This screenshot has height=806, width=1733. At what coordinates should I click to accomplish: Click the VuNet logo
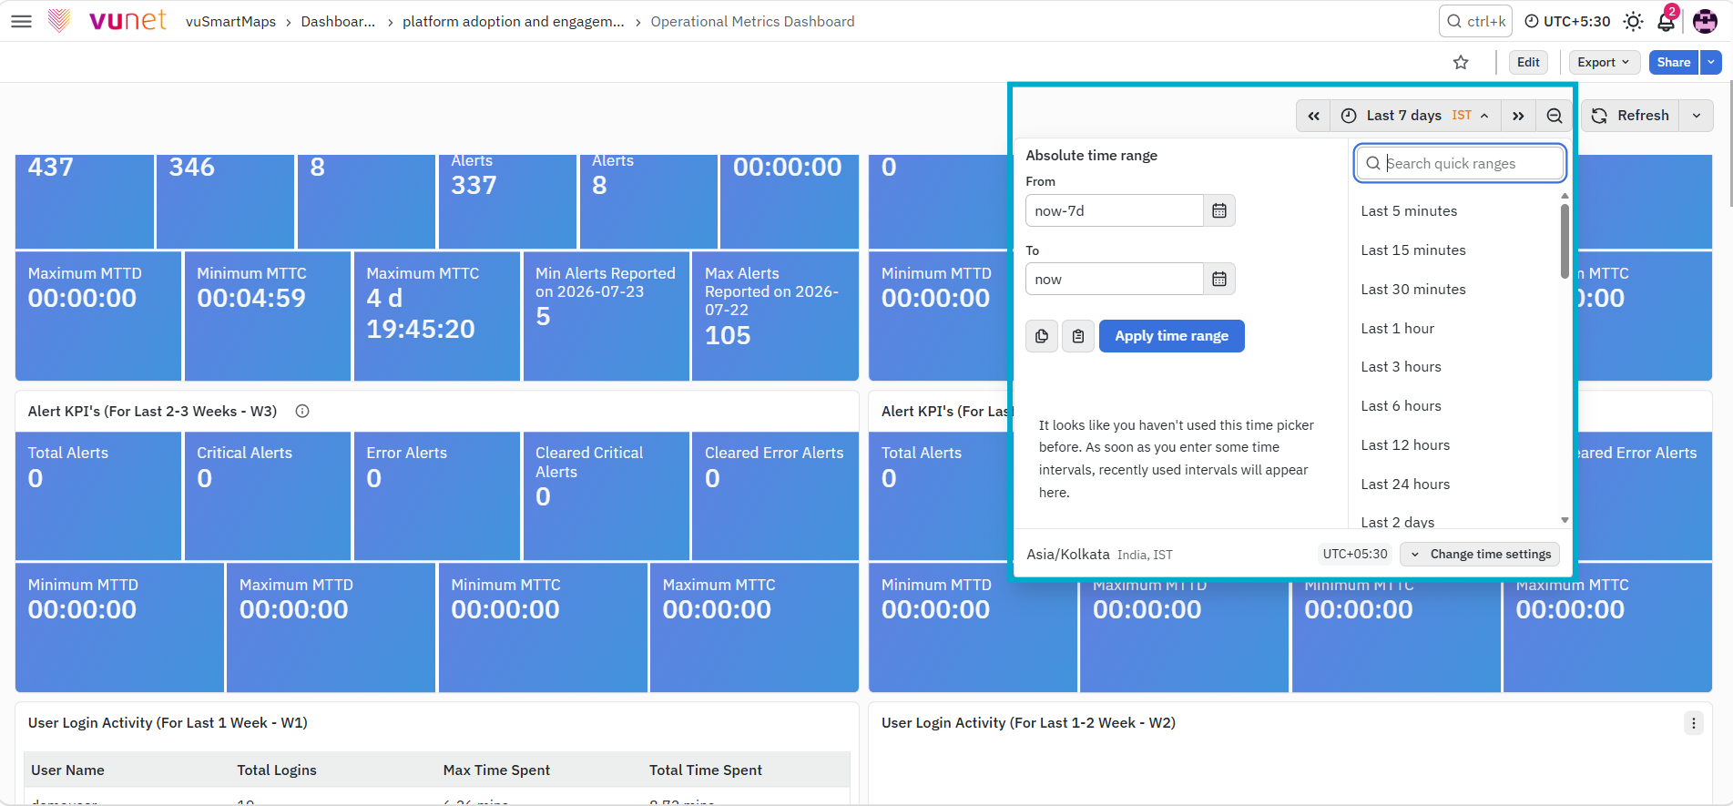(107, 20)
